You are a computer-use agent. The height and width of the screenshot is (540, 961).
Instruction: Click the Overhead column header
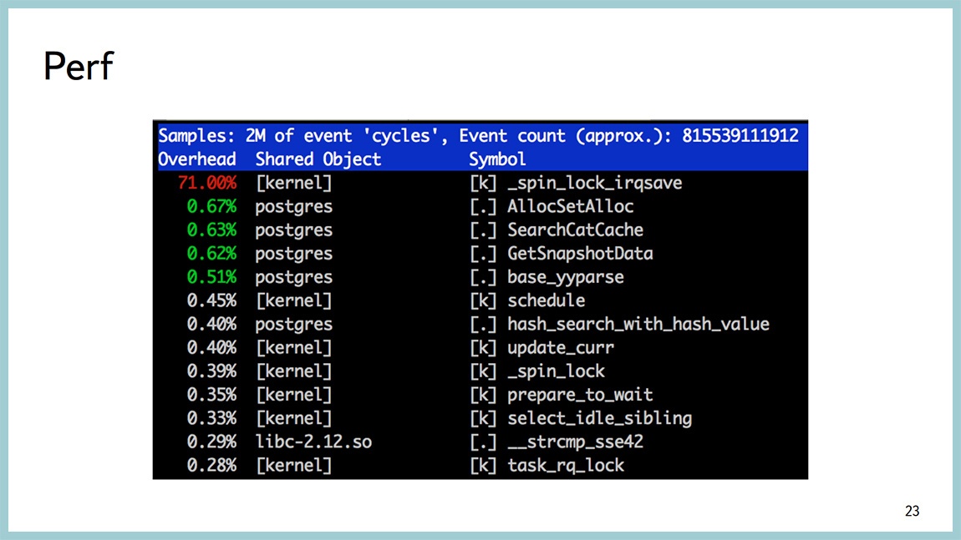point(197,159)
